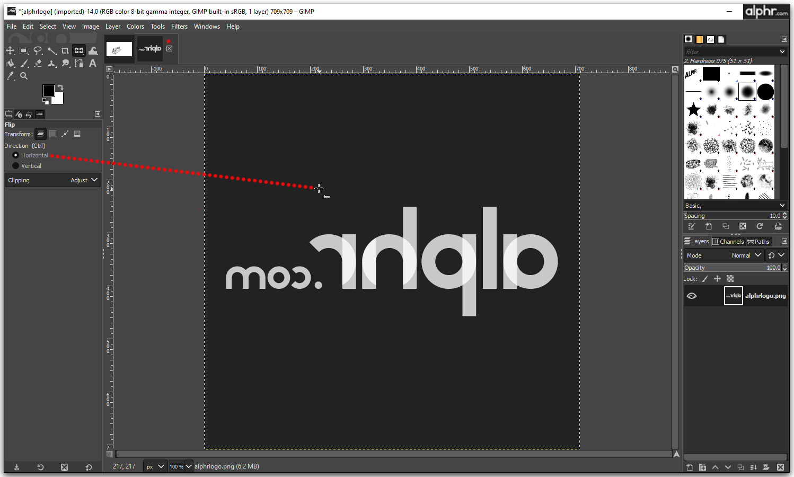
Task: Open the Image menu
Action: 91,26
